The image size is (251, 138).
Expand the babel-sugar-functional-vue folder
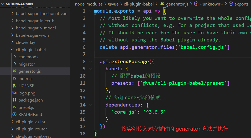13,14
